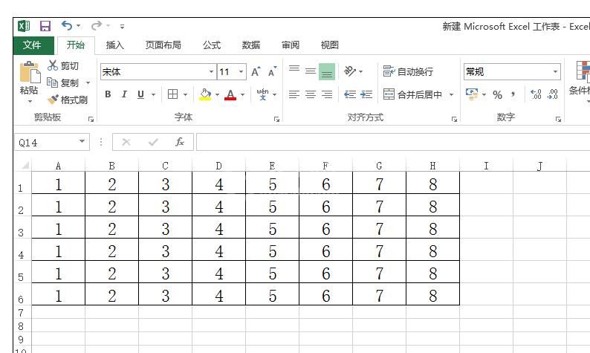Center text horizontally
Screen dimensions: 590x353
click(x=311, y=94)
